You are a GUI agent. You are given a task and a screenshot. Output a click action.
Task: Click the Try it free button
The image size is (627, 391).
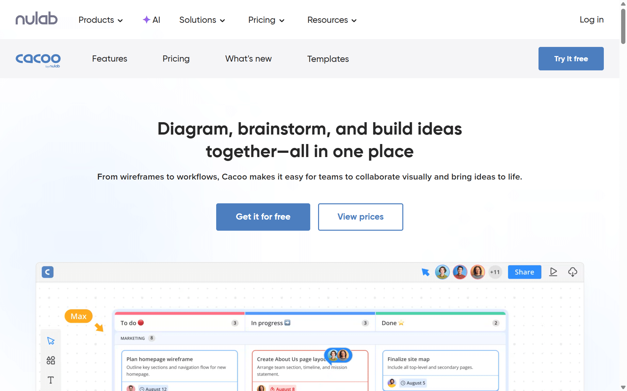pyautogui.click(x=571, y=59)
